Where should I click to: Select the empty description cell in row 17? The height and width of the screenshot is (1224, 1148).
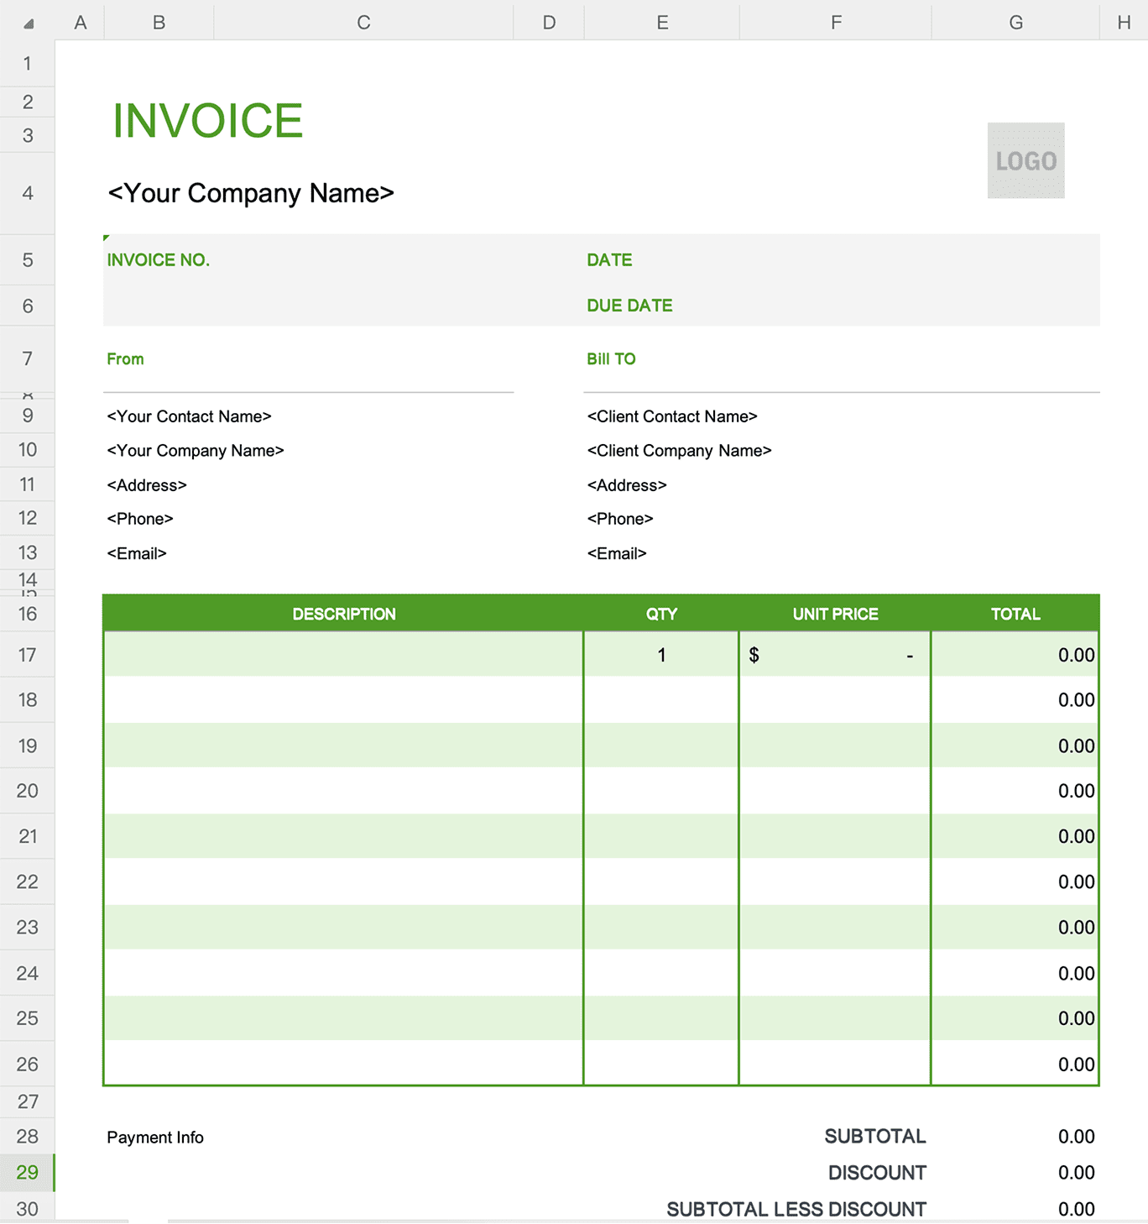(343, 655)
